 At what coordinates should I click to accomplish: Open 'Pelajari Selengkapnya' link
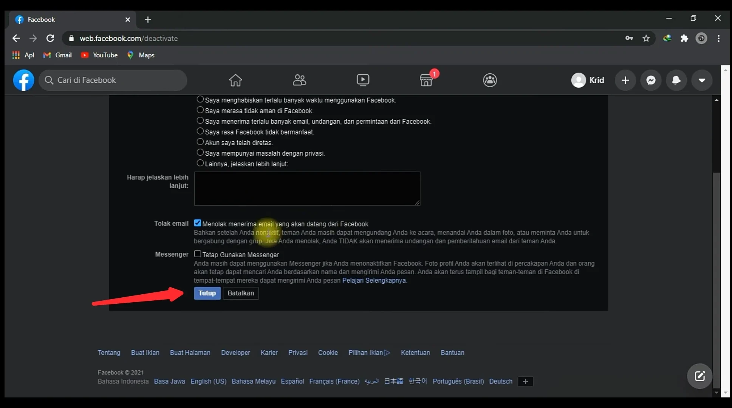pyautogui.click(x=374, y=280)
